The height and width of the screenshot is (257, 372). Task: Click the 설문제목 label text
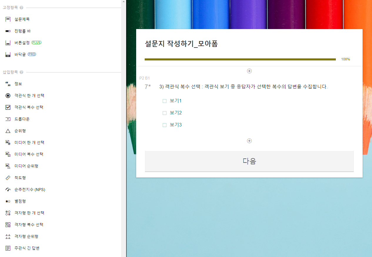(22, 19)
